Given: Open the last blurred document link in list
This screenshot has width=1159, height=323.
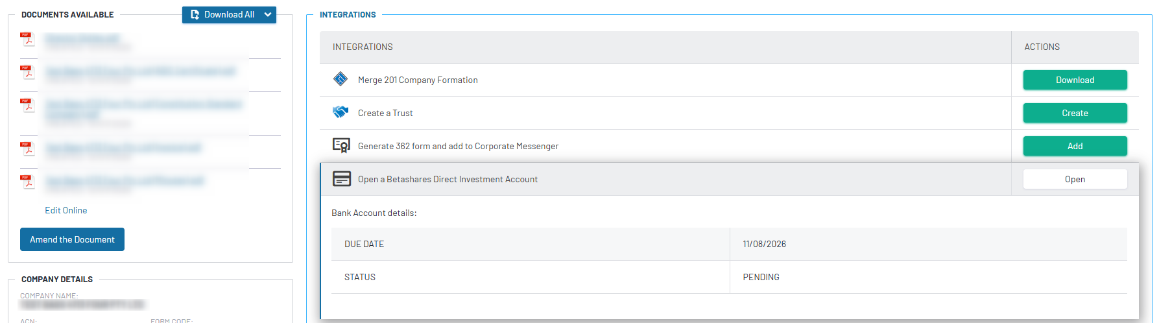Looking at the screenshot, I should pyautogui.click(x=125, y=181).
